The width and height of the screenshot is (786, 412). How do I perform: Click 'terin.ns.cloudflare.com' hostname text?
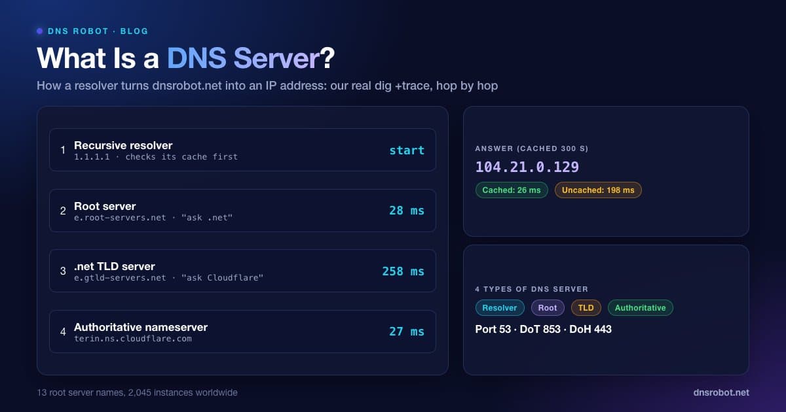133,339
